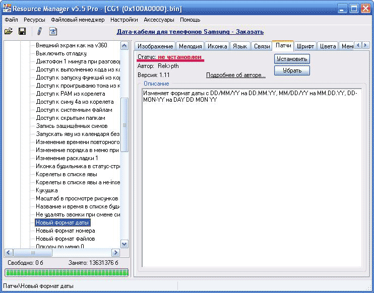Click inside the Описание text area
The image size is (374, 293).
pyautogui.click(x=252, y=178)
